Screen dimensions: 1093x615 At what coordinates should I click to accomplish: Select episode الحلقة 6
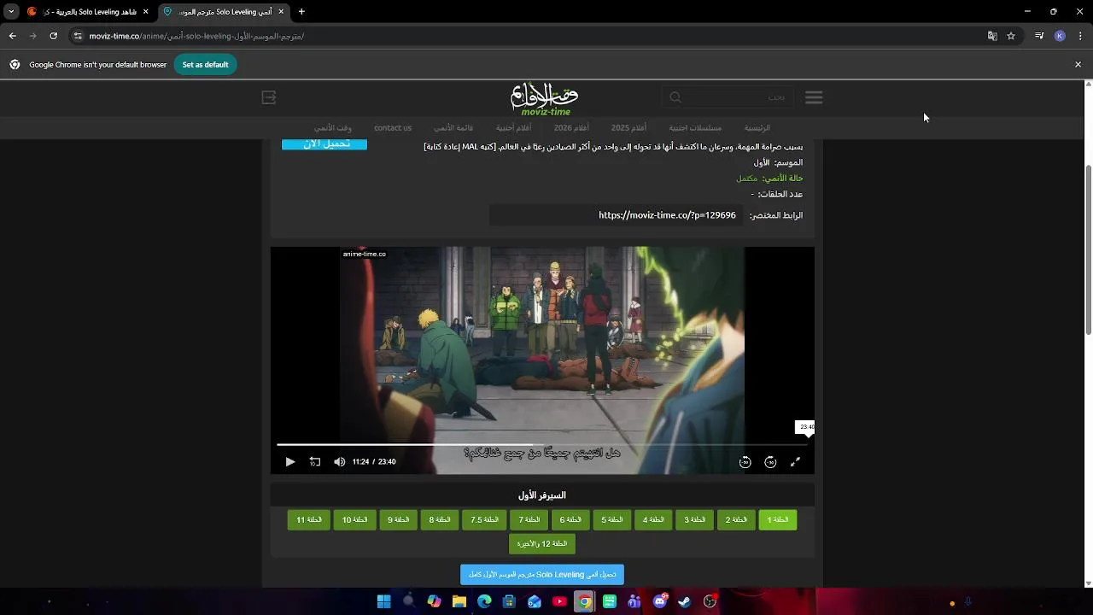click(570, 519)
